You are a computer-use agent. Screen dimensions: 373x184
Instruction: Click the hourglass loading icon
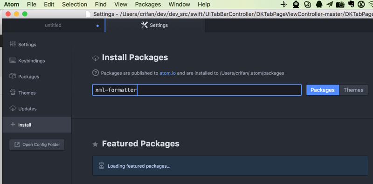[x=102, y=166]
